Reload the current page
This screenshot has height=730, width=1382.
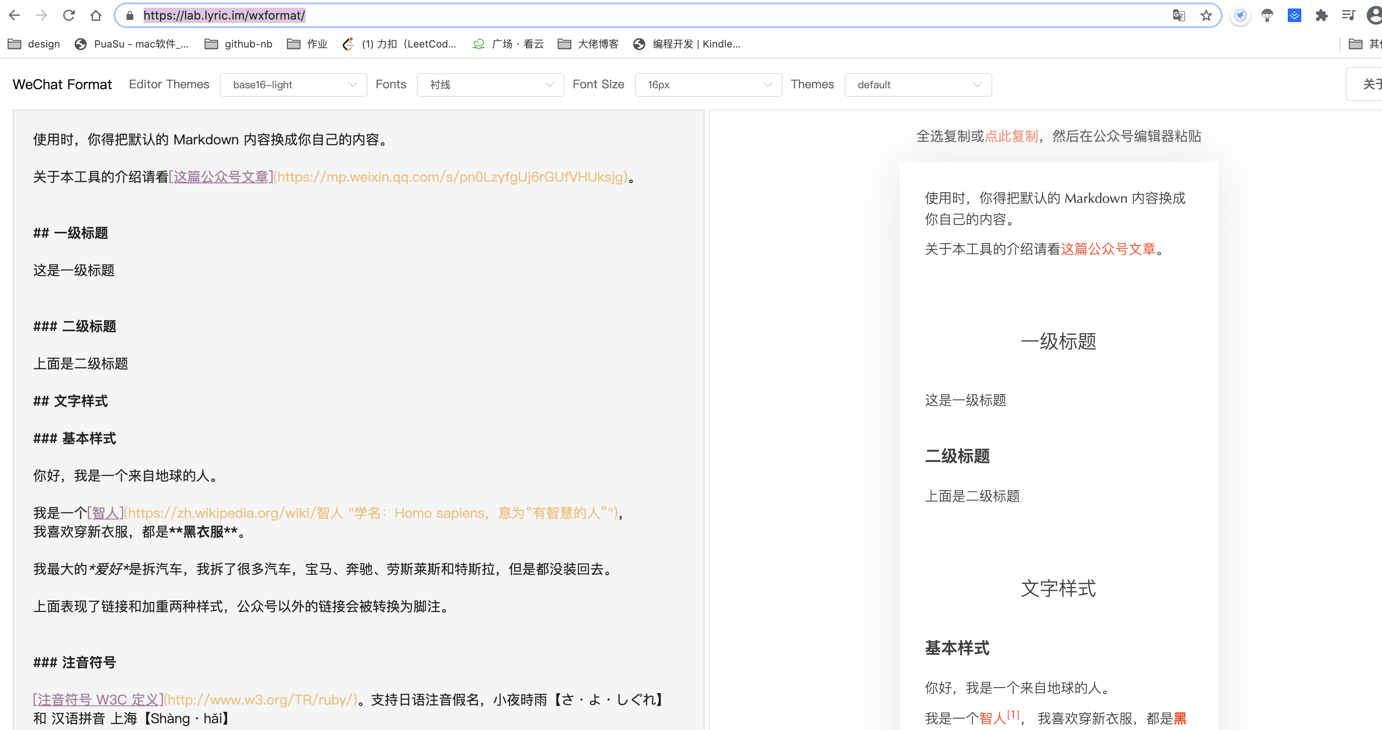coord(69,15)
